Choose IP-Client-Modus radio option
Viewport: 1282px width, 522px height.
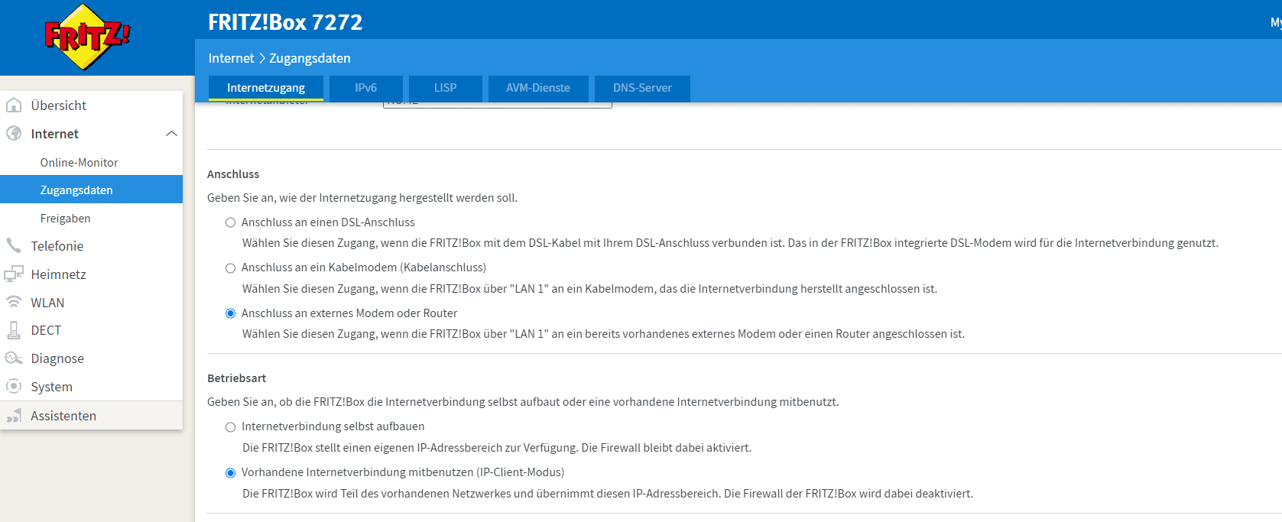click(x=230, y=473)
